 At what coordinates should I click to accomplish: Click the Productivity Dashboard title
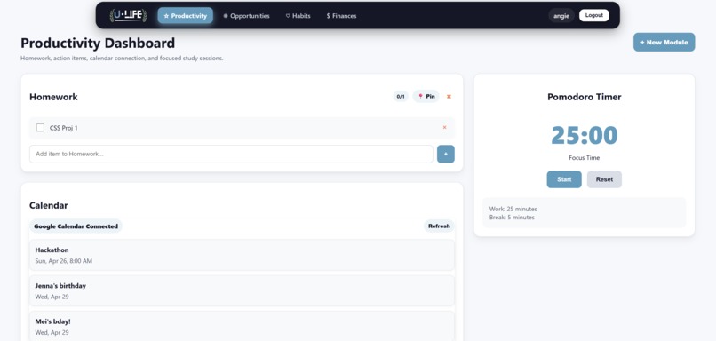click(98, 43)
